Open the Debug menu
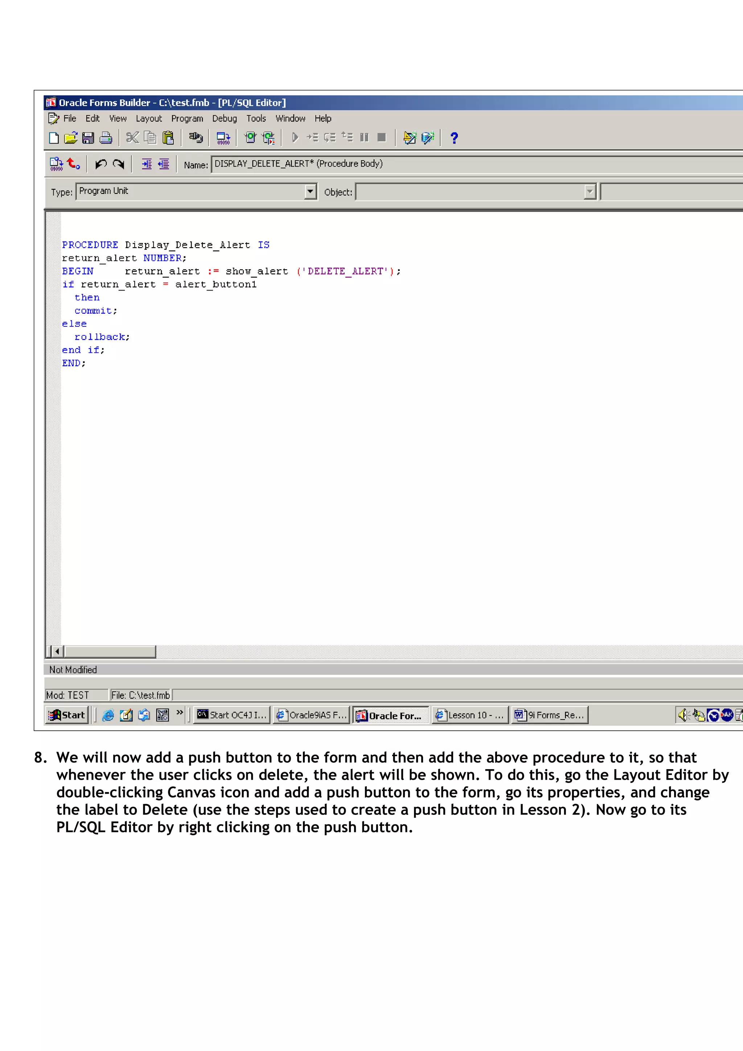This screenshot has width=743, height=1051. pos(225,119)
